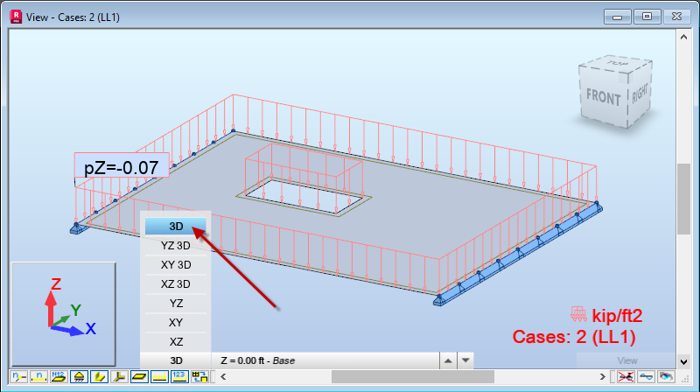The image size is (700, 392).
Task: Click the TOP face of ViewCube
Action: tap(618, 64)
